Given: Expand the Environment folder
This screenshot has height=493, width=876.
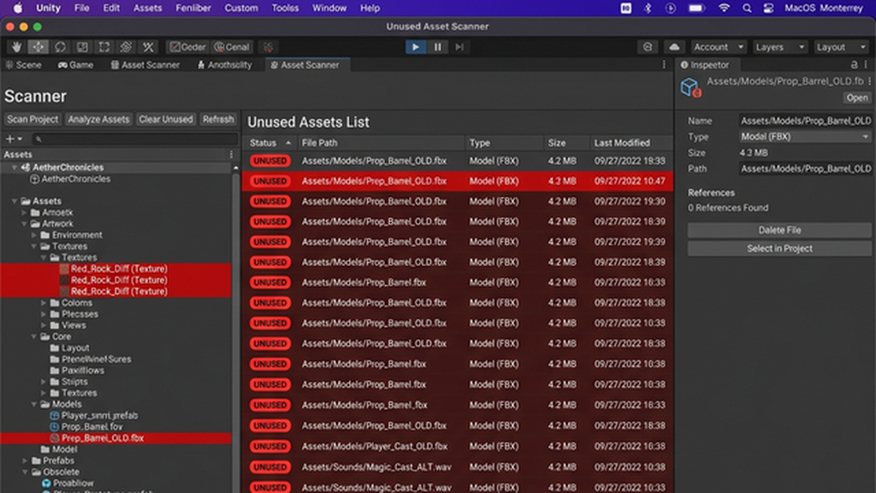Looking at the screenshot, I should click(x=34, y=235).
